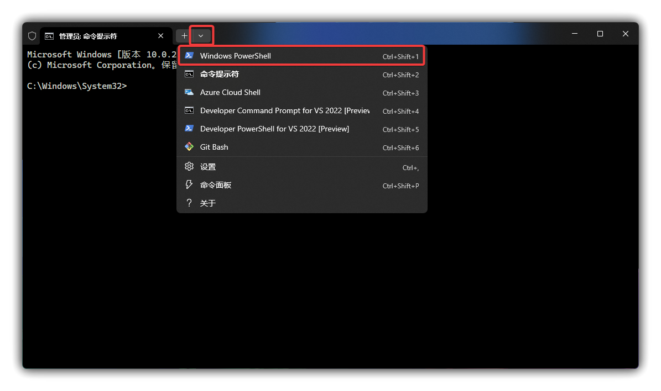Open 设置 via the gear icon
Screen dimensions: 661x391
coord(189,166)
